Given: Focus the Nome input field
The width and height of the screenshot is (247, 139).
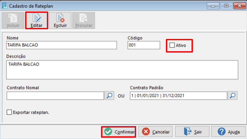Looking at the screenshot, I should coord(61,45).
